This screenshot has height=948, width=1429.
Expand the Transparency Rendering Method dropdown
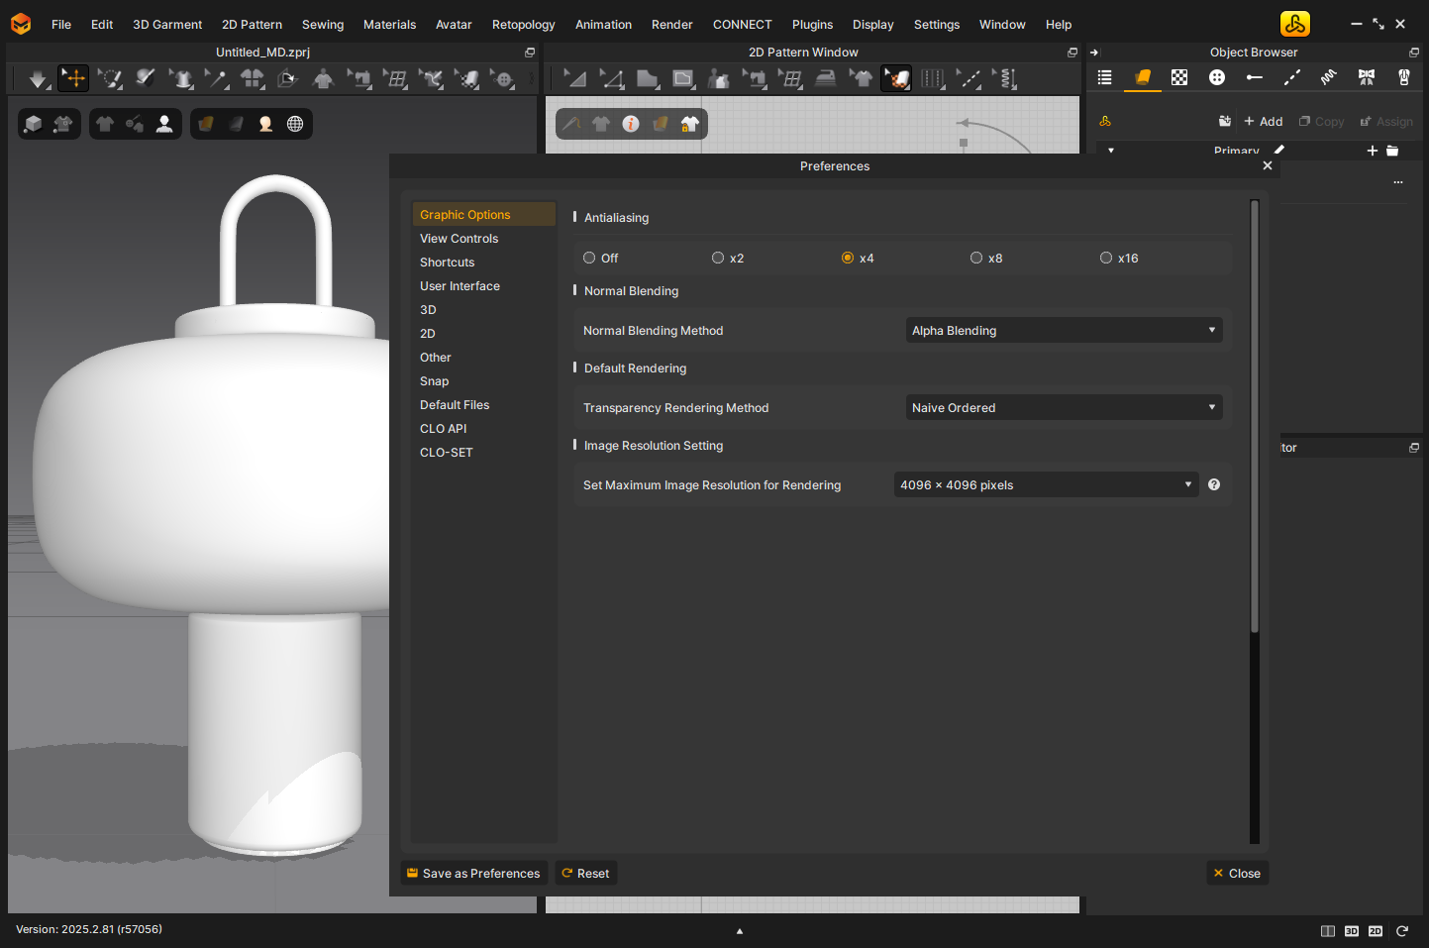click(x=1064, y=408)
